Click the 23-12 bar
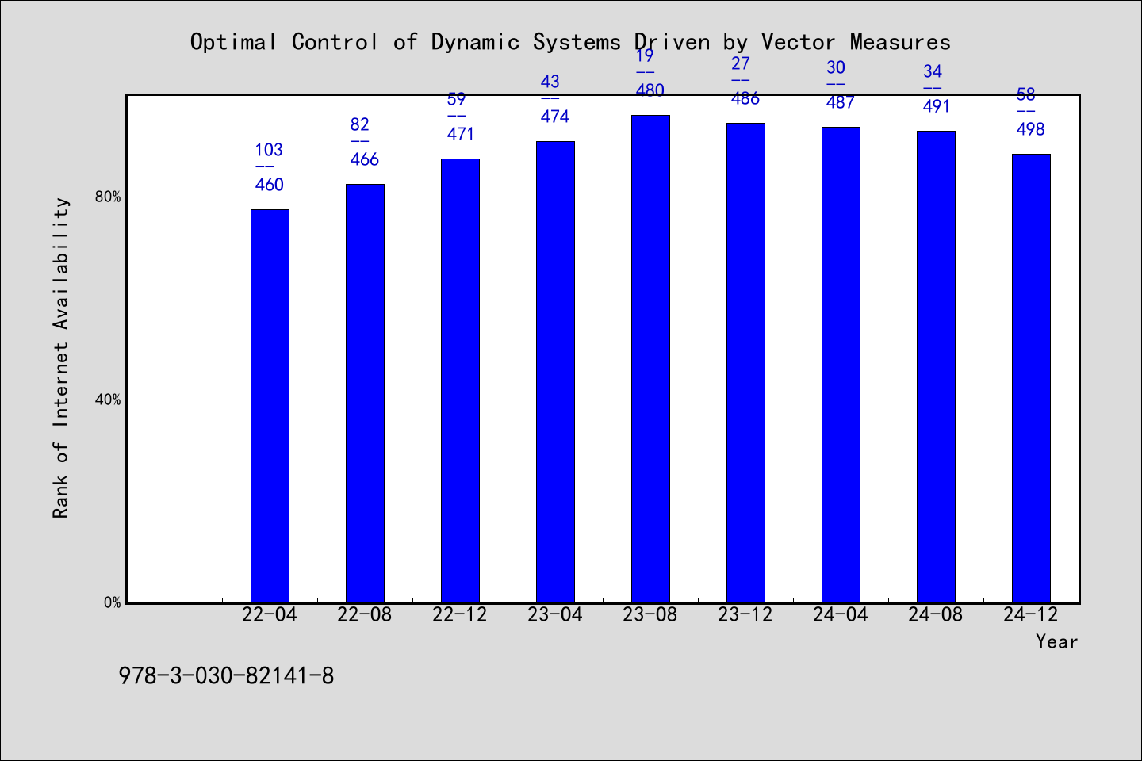This screenshot has height=761, width=1142. [x=745, y=363]
